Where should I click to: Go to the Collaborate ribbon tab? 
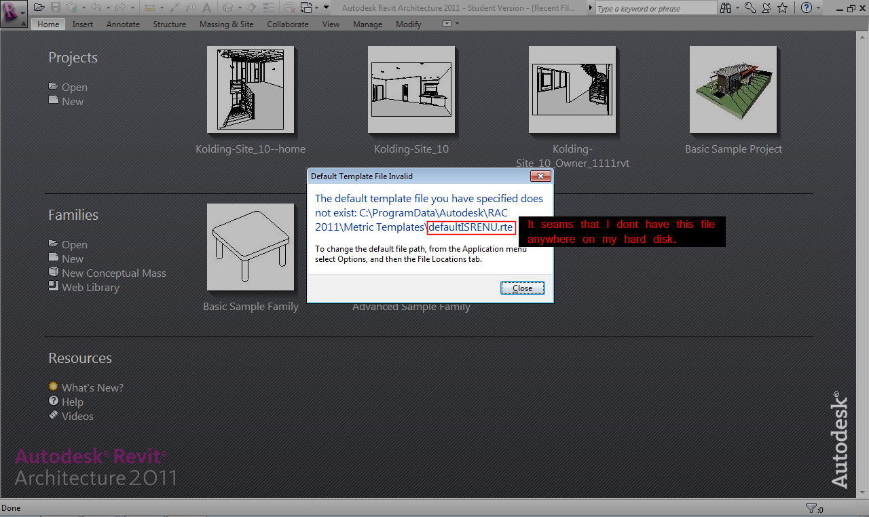[x=287, y=24]
